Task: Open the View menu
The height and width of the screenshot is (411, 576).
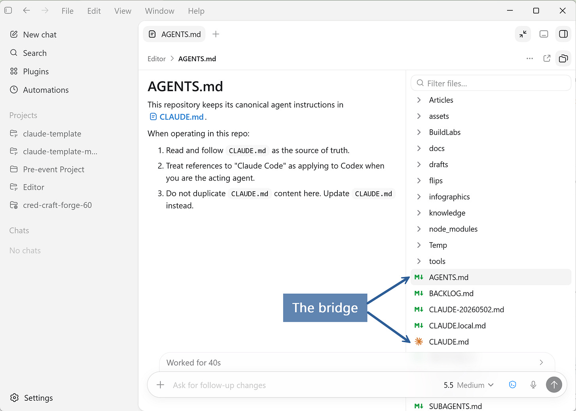Action: [123, 11]
